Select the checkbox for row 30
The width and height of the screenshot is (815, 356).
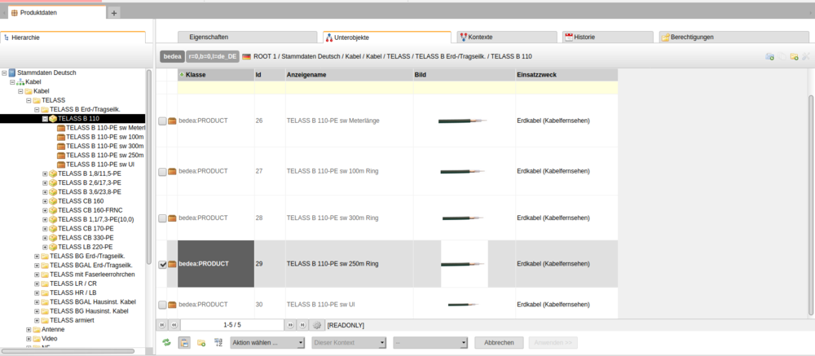click(x=163, y=305)
